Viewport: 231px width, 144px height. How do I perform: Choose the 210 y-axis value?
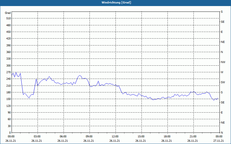9,86
